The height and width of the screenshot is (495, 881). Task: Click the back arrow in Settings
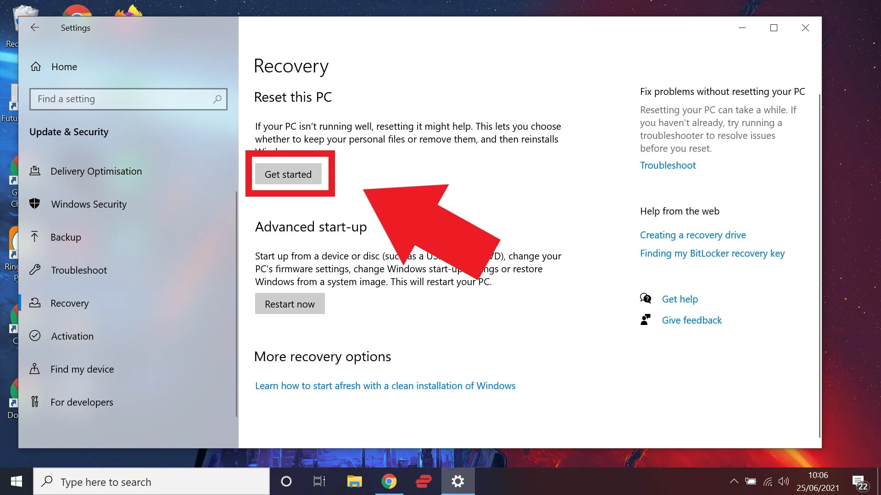coord(35,27)
